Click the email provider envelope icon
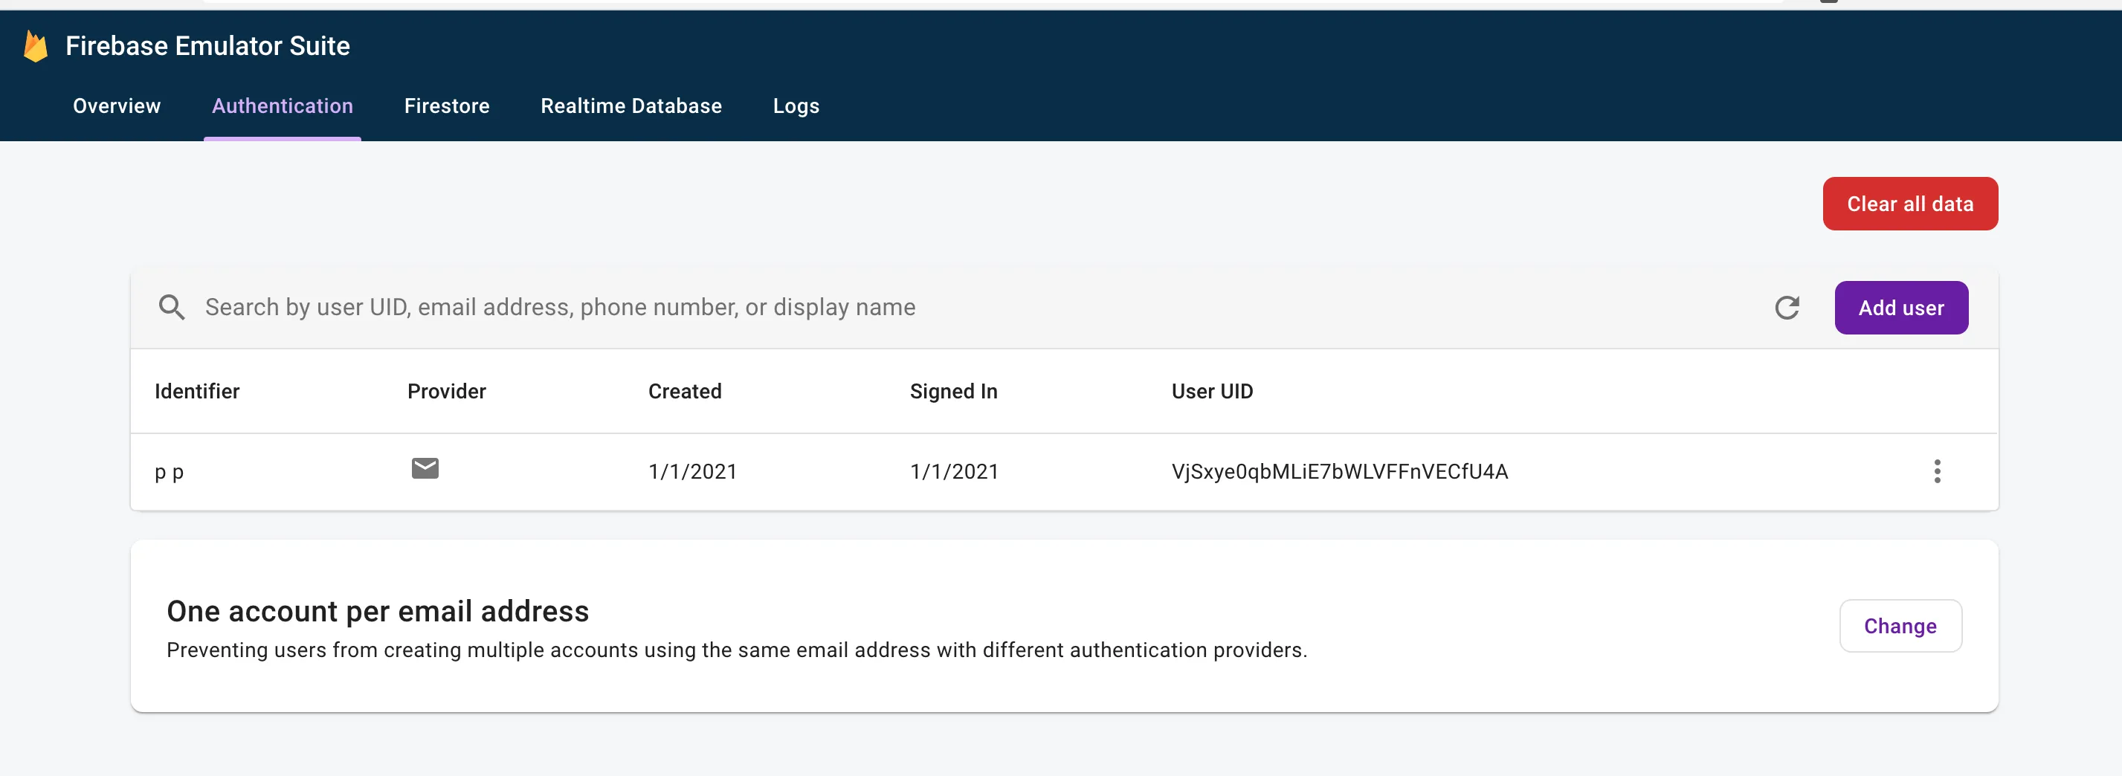The width and height of the screenshot is (2122, 776). coord(425,469)
